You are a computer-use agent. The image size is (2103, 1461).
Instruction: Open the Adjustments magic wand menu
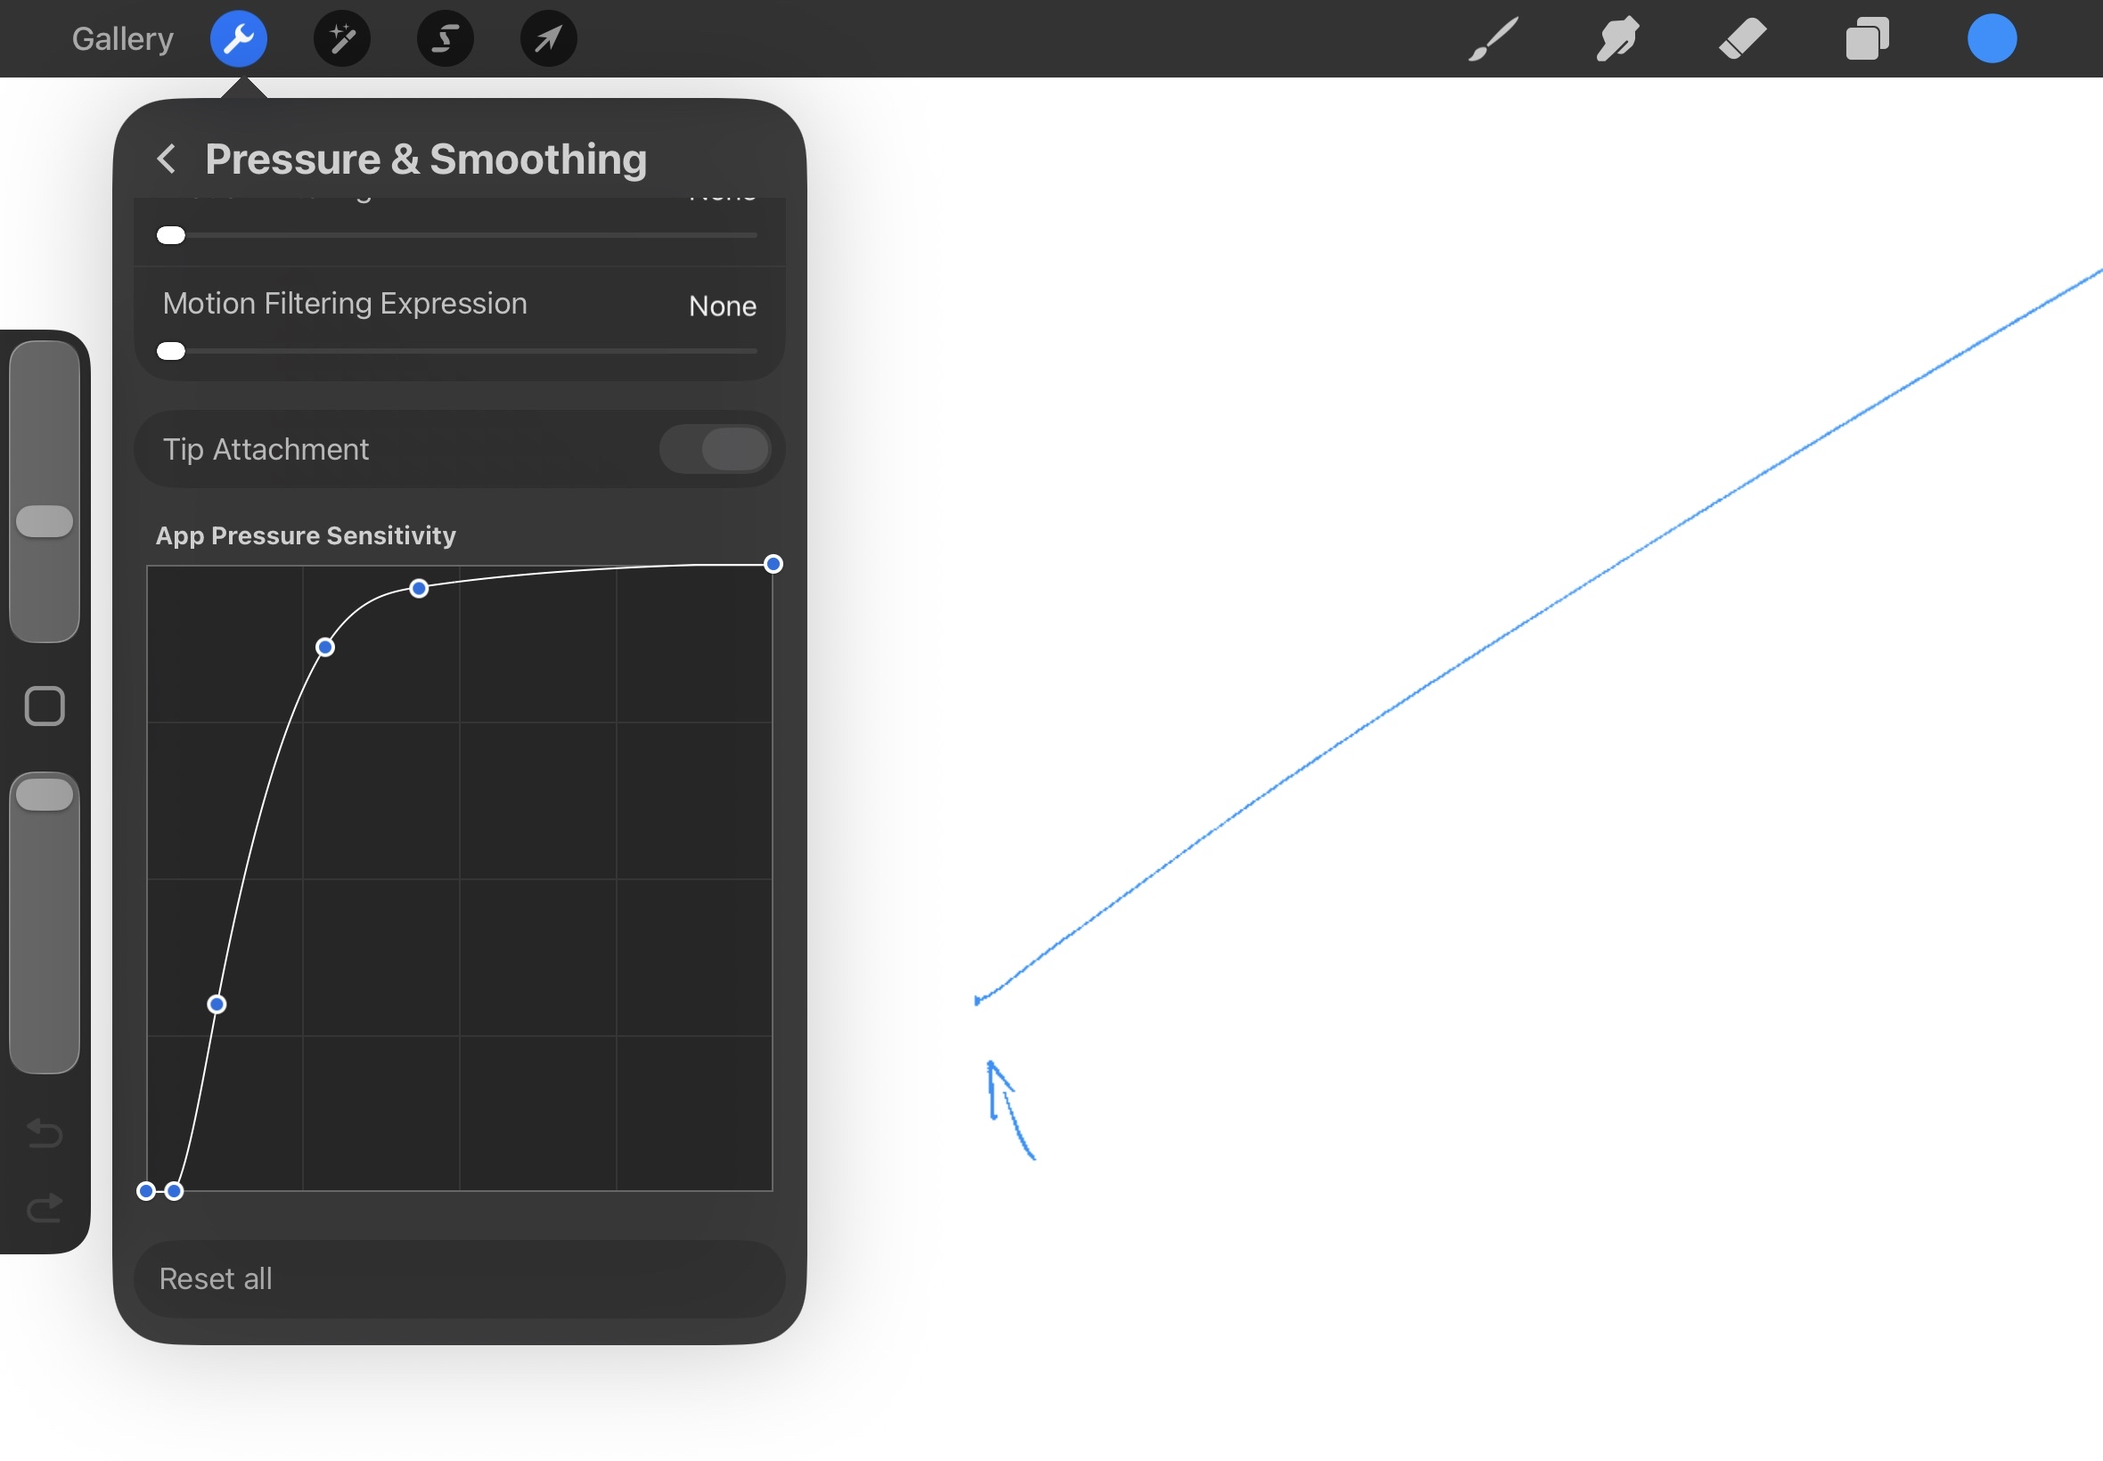click(x=341, y=38)
